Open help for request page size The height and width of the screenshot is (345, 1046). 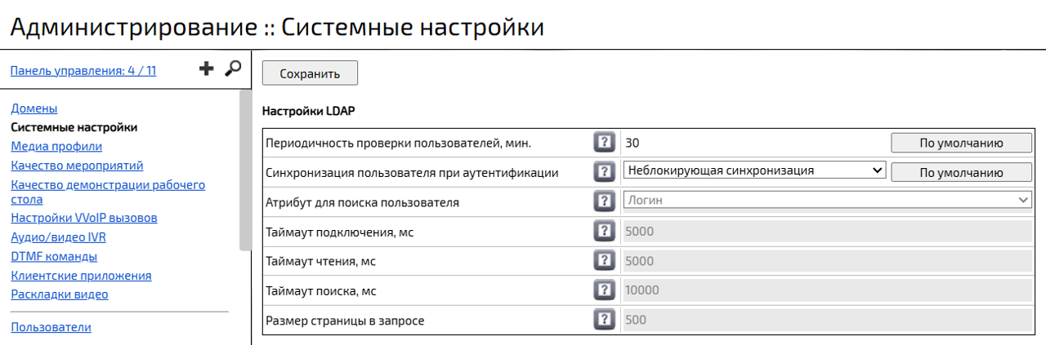pyautogui.click(x=603, y=319)
